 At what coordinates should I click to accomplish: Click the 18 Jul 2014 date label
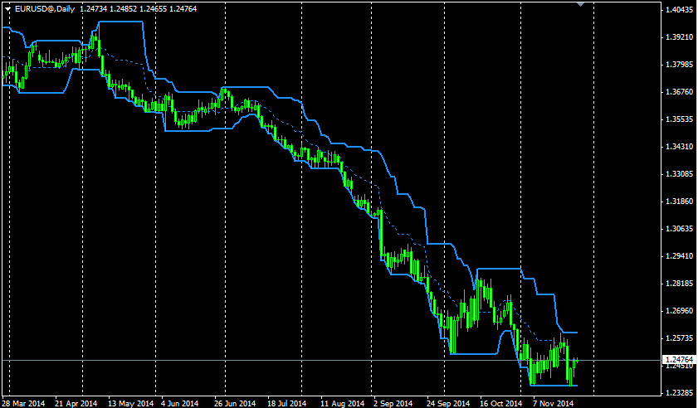tap(286, 403)
